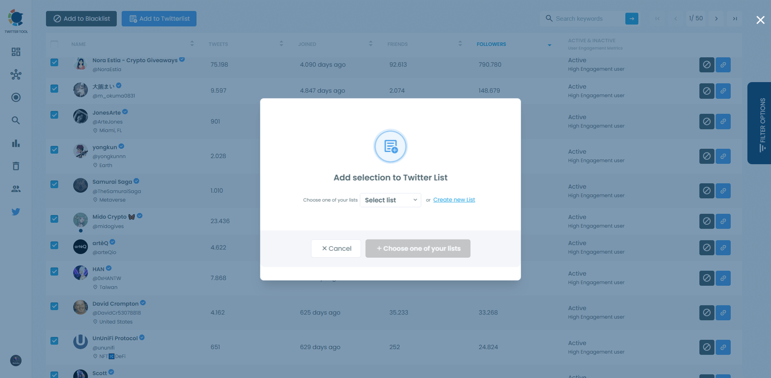Open the link icon for JonesArte
The height and width of the screenshot is (378, 771).
pos(723,122)
